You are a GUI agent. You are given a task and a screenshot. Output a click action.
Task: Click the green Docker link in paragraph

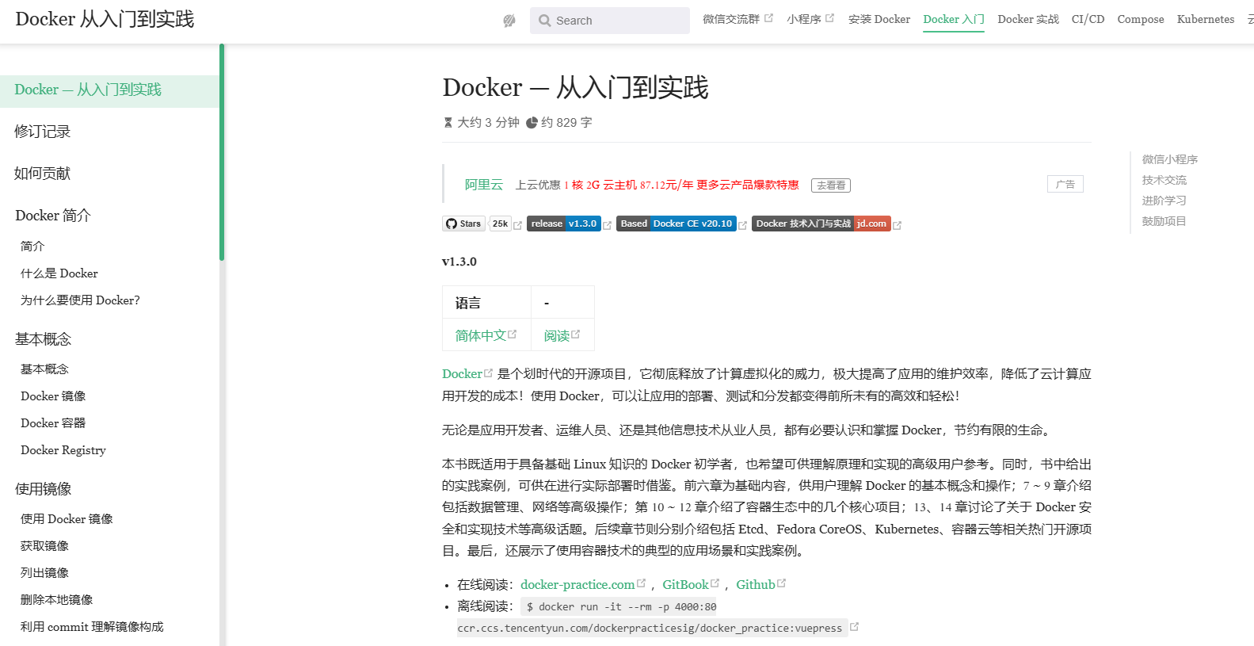click(462, 374)
